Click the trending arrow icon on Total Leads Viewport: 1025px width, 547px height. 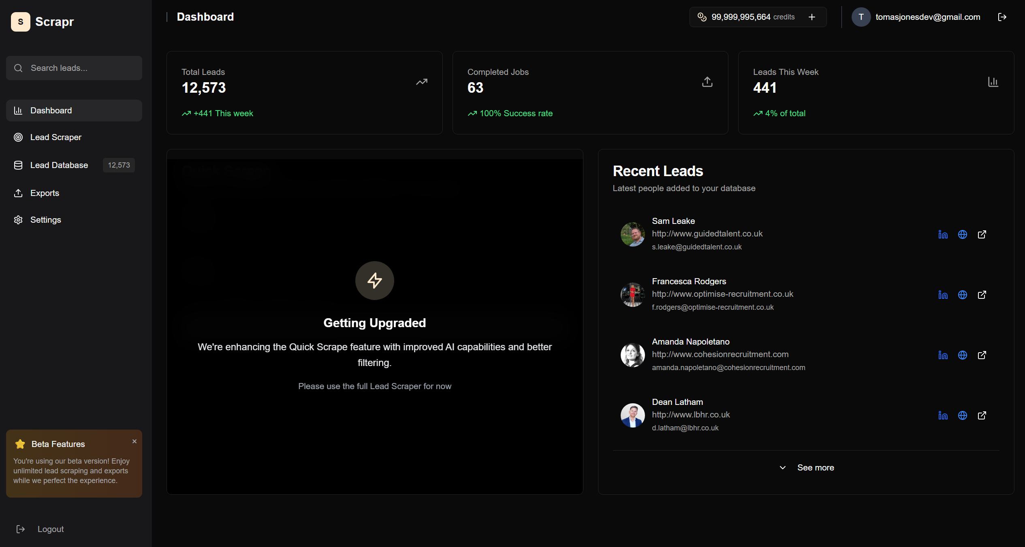pyautogui.click(x=421, y=81)
